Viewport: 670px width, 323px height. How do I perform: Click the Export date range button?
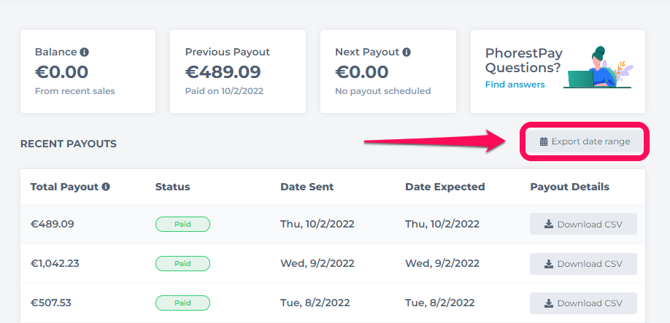point(584,141)
